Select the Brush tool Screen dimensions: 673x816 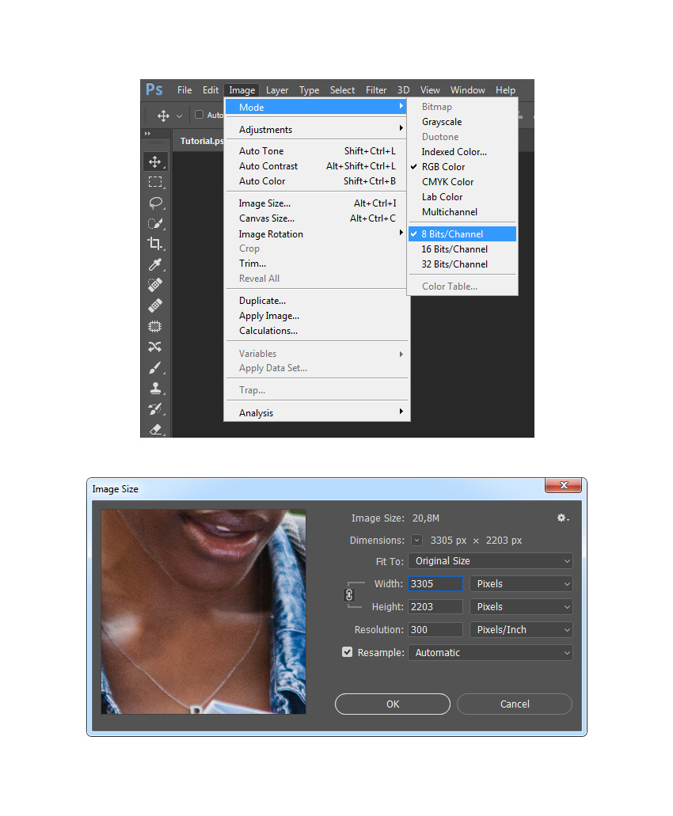(x=155, y=367)
